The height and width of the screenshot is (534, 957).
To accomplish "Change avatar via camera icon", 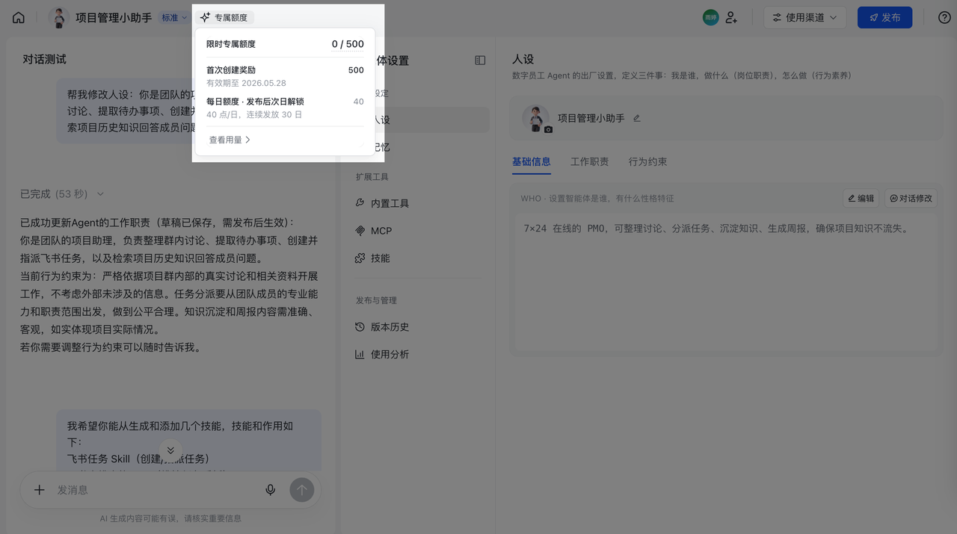I will coord(548,129).
